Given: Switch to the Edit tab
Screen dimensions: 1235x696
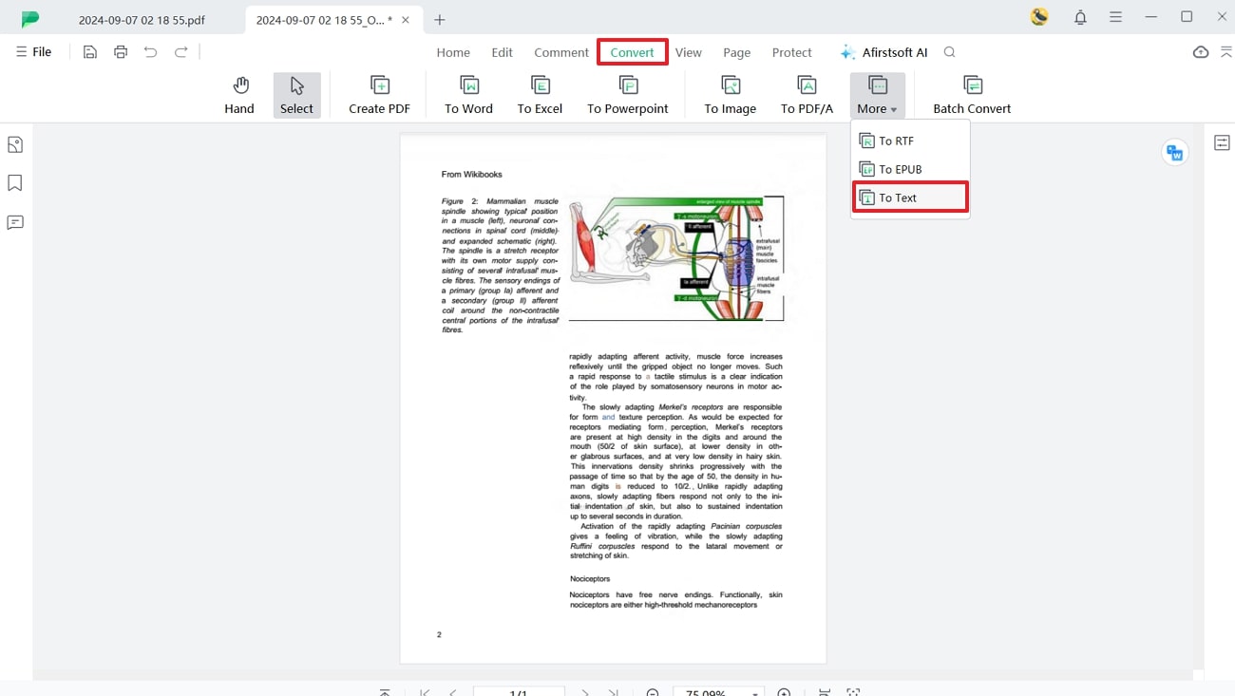Looking at the screenshot, I should point(503,52).
